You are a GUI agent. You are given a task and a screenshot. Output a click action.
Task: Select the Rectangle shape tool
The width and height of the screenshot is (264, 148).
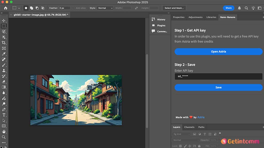(x=4, y=126)
